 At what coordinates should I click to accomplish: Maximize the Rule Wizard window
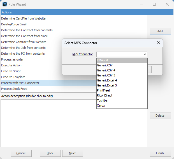[x=154, y=4]
